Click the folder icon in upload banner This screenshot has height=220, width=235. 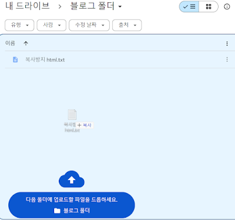point(57,211)
